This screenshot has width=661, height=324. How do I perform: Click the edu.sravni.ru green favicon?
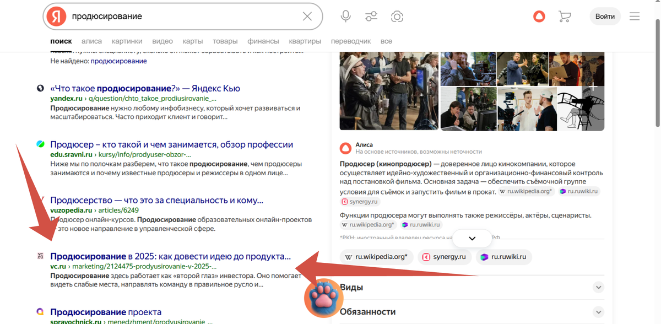[40, 144]
